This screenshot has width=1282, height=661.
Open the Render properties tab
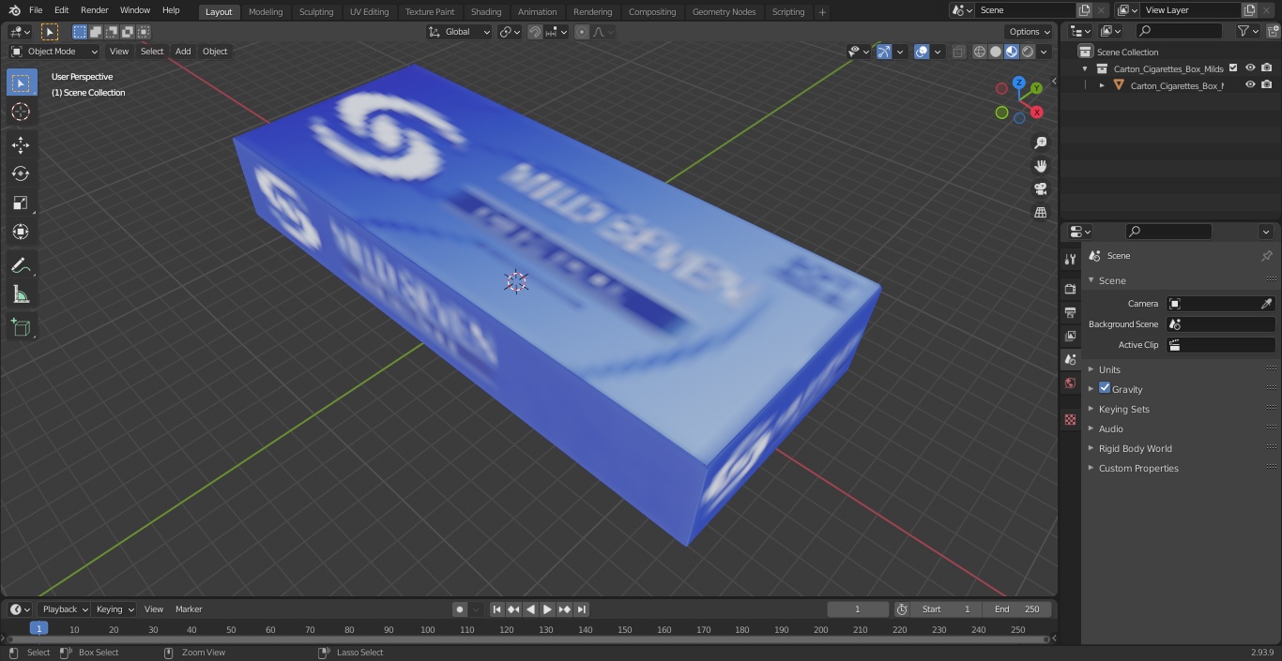(1070, 289)
